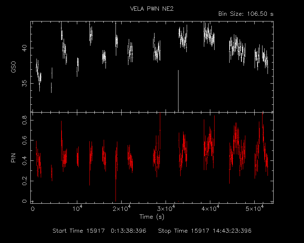This screenshot has height=243, width=304.
Task: Click the Time (s) x-axis label
Action: 152,217
